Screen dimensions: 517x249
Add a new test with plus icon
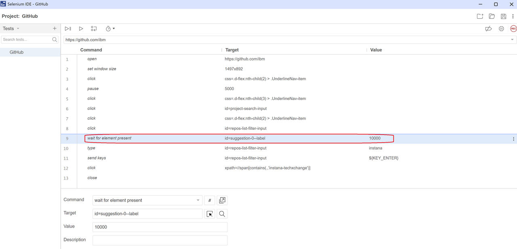(x=55, y=28)
